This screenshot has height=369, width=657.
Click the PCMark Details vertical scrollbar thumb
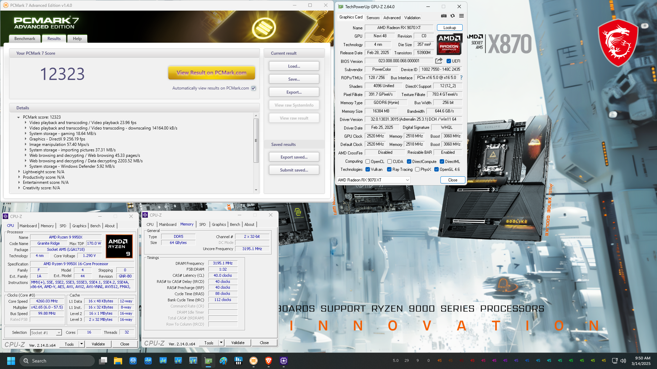coord(256,141)
